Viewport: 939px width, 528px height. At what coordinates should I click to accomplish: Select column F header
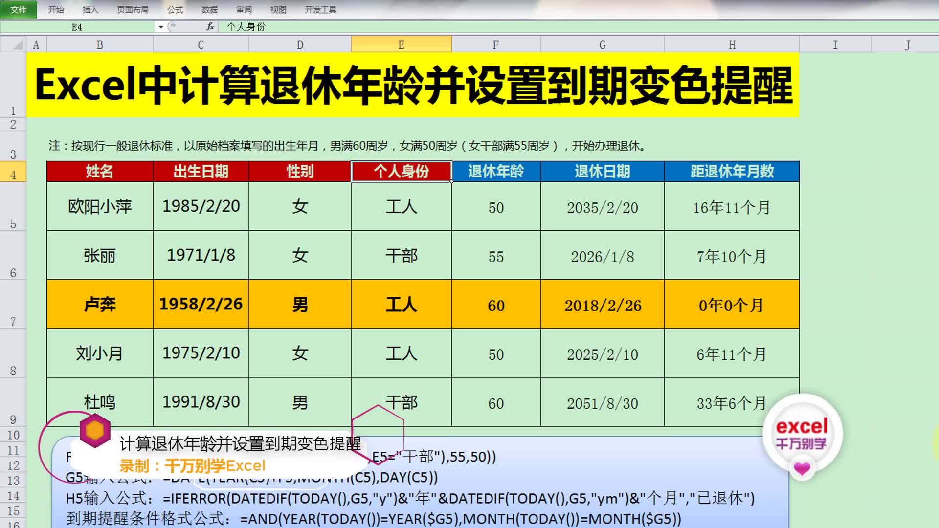(x=496, y=45)
